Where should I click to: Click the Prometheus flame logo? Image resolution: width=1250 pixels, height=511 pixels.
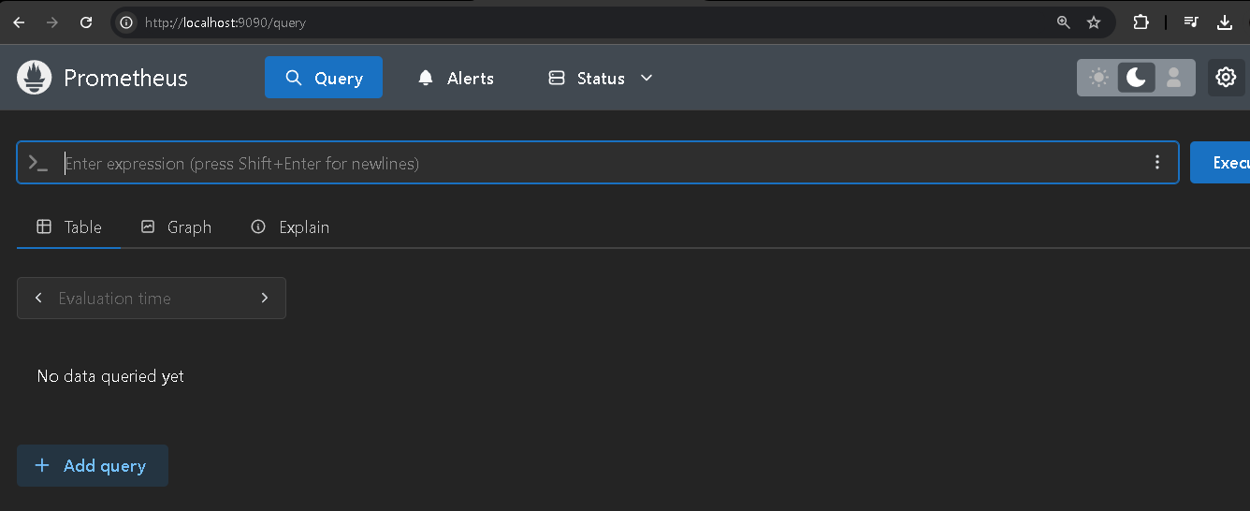[x=34, y=78]
